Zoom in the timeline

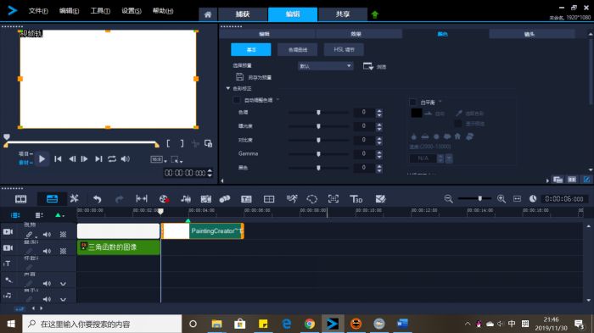(x=502, y=198)
